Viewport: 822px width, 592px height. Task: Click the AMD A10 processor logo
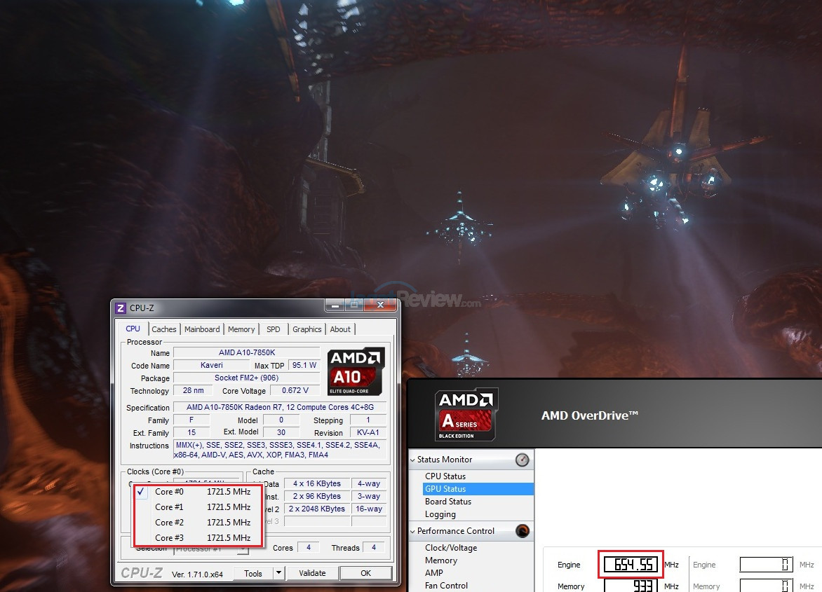(x=356, y=371)
